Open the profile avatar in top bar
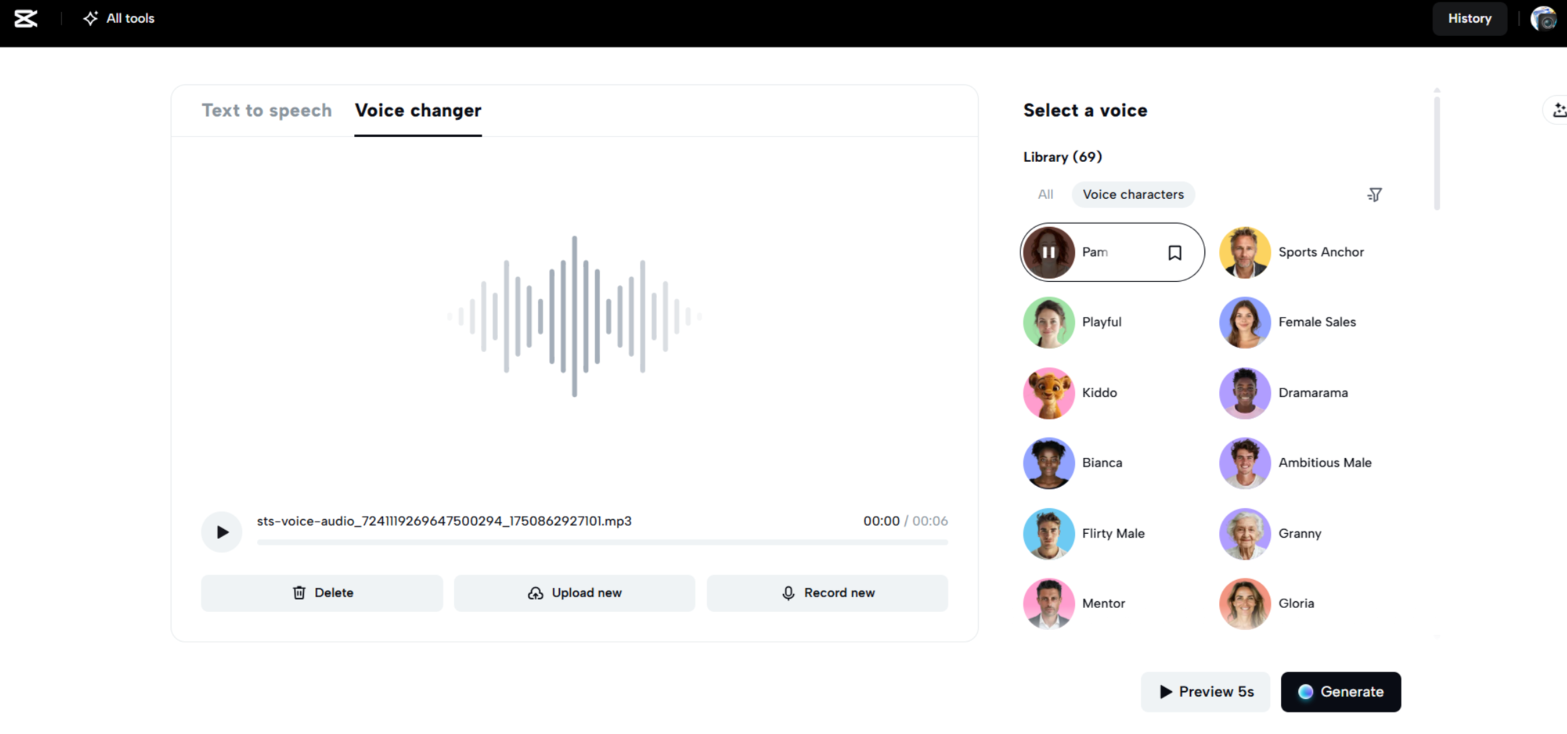The height and width of the screenshot is (734, 1567). (x=1544, y=18)
